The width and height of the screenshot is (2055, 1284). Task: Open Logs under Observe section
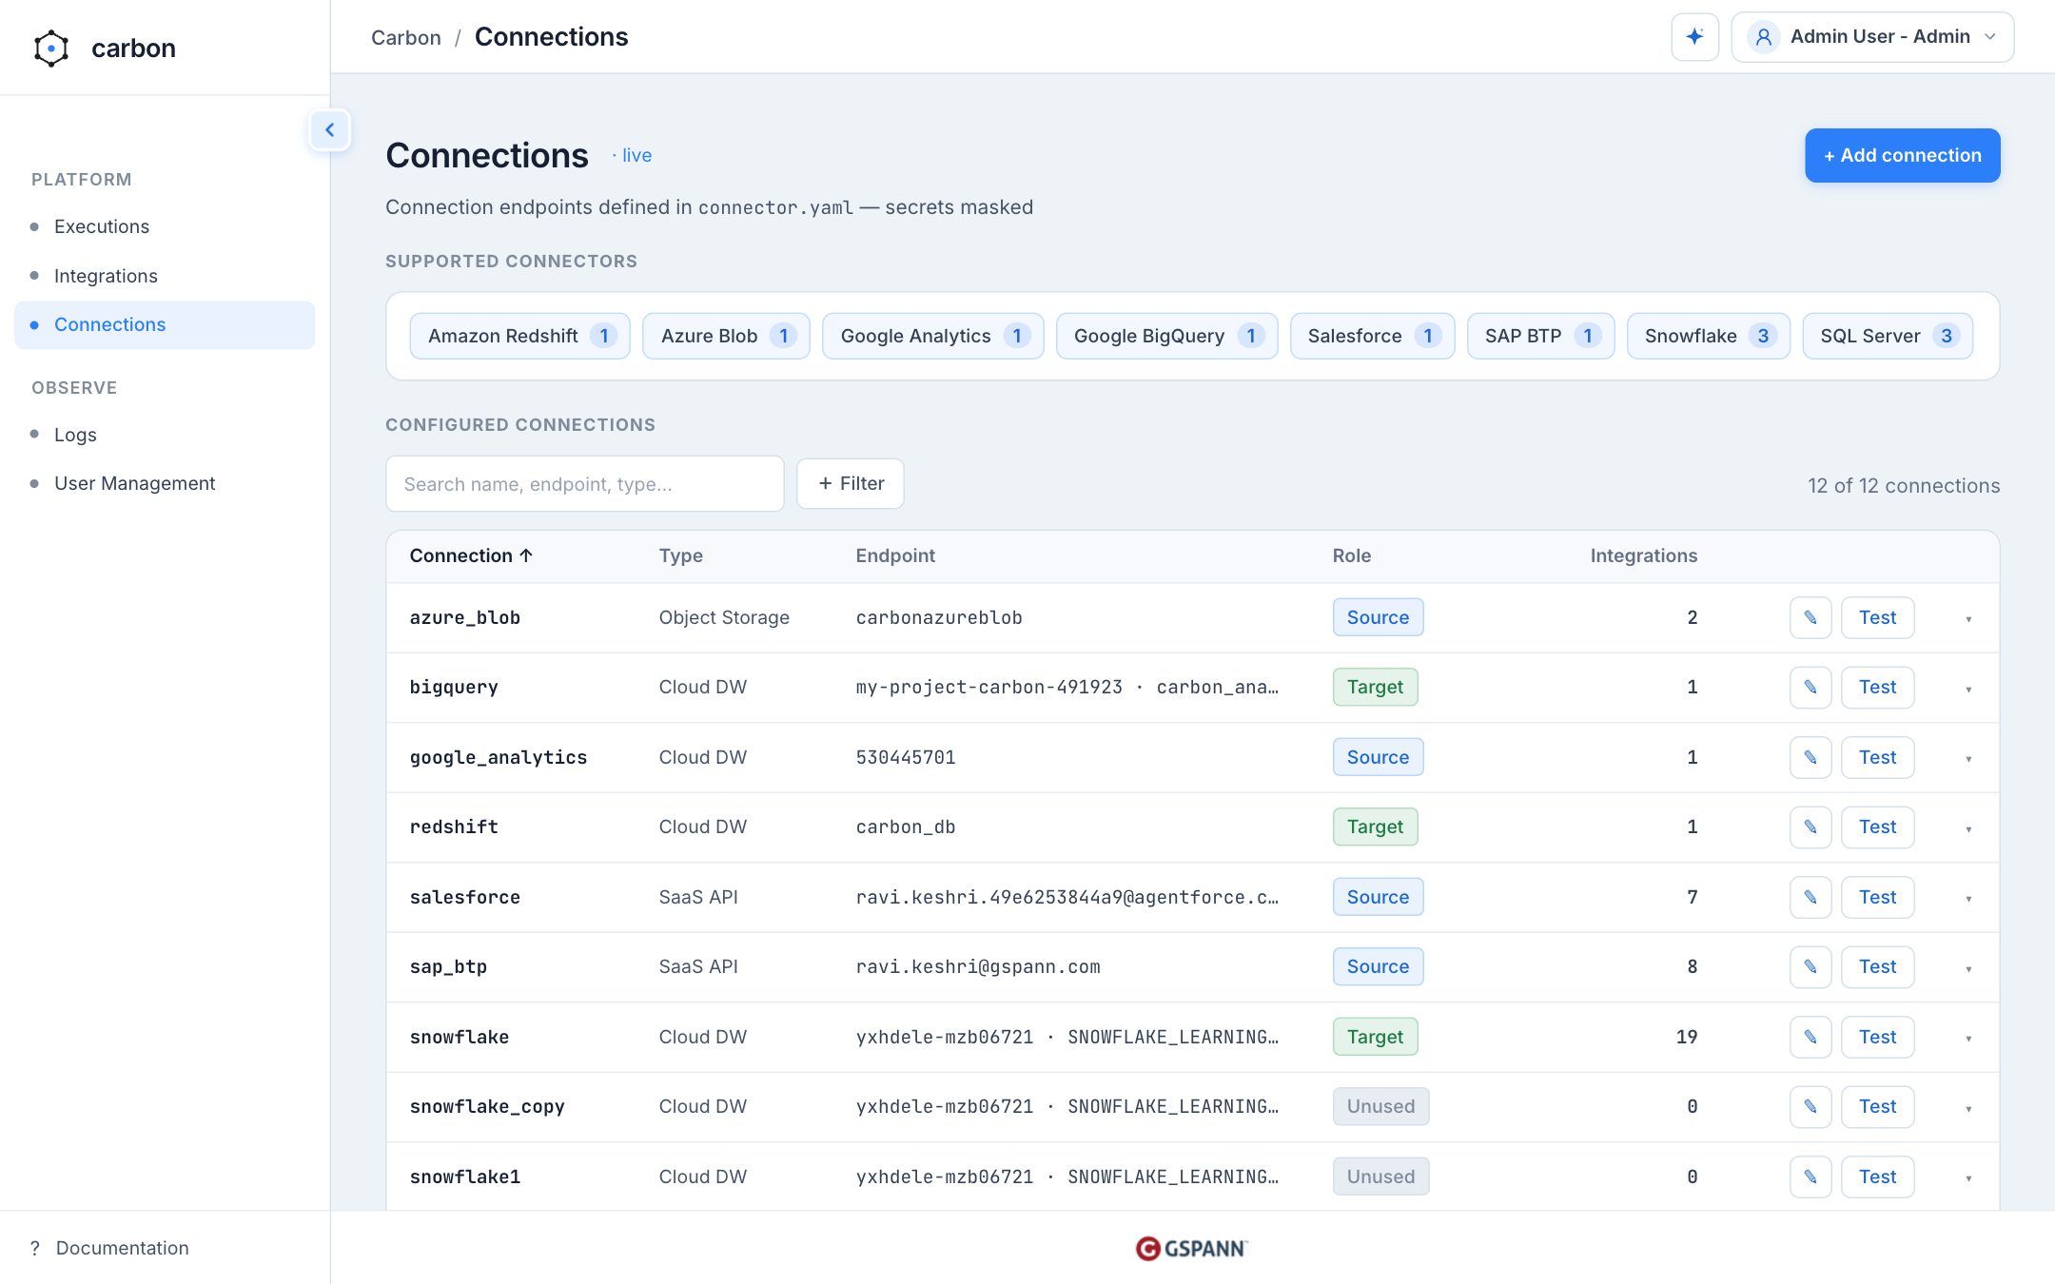click(165, 435)
